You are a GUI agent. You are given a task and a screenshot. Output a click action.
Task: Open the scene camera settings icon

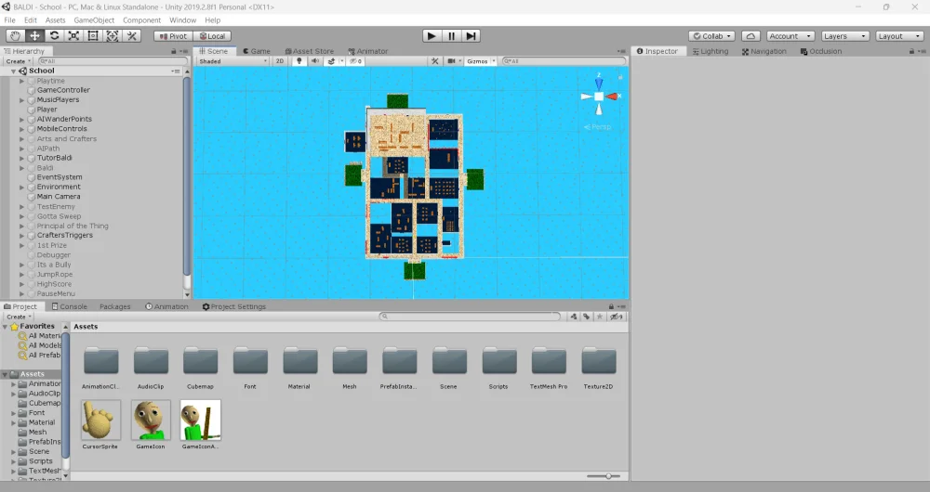[452, 61]
